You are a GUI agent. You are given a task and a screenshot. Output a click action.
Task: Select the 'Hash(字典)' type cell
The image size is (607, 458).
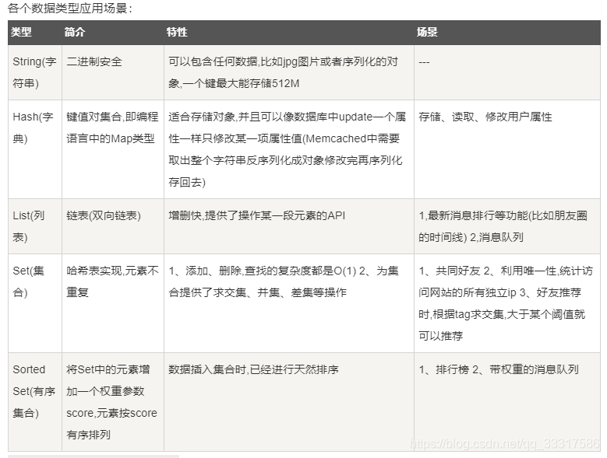[x=35, y=149]
